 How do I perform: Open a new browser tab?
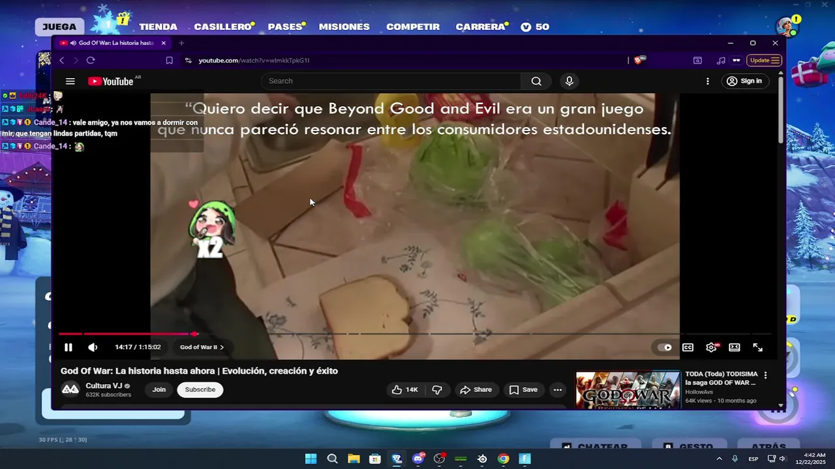[x=181, y=43]
